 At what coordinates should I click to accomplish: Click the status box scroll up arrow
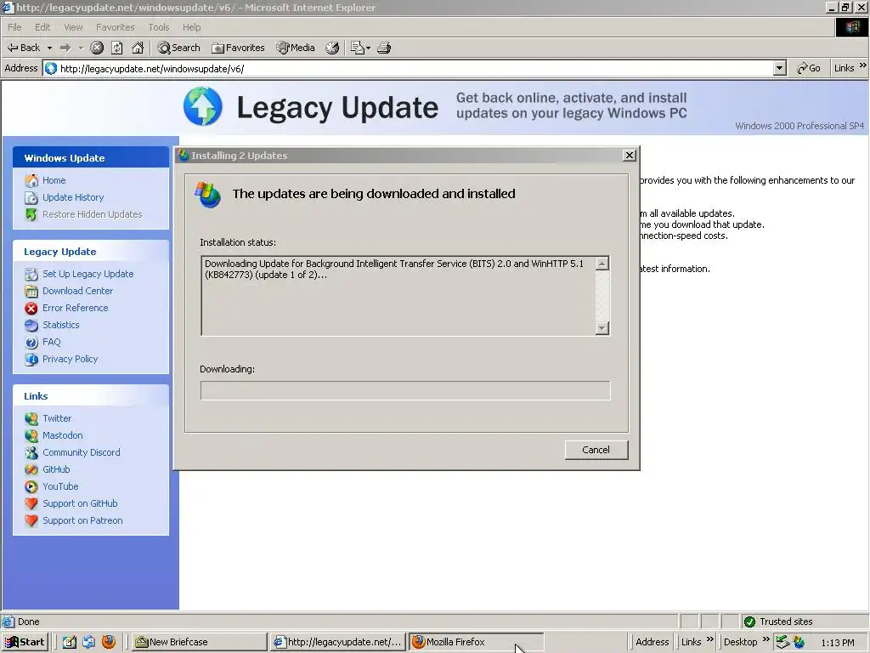602,264
